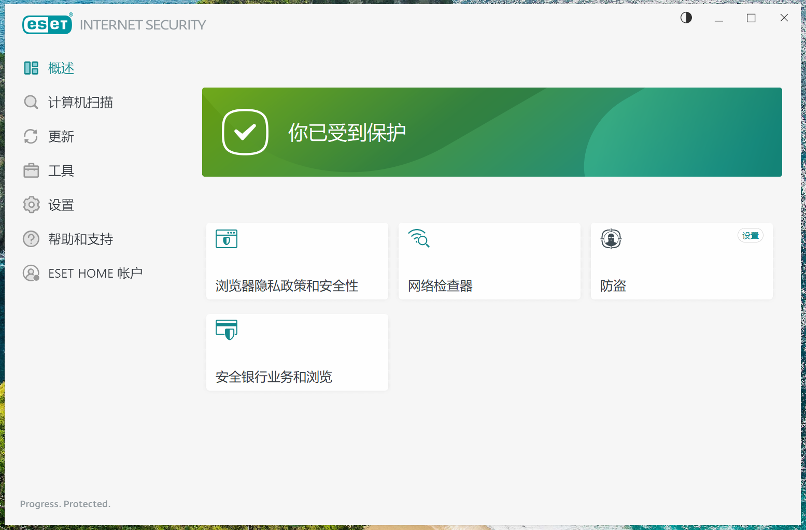Click the credit card shield icon for secure banking

[227, 330]
